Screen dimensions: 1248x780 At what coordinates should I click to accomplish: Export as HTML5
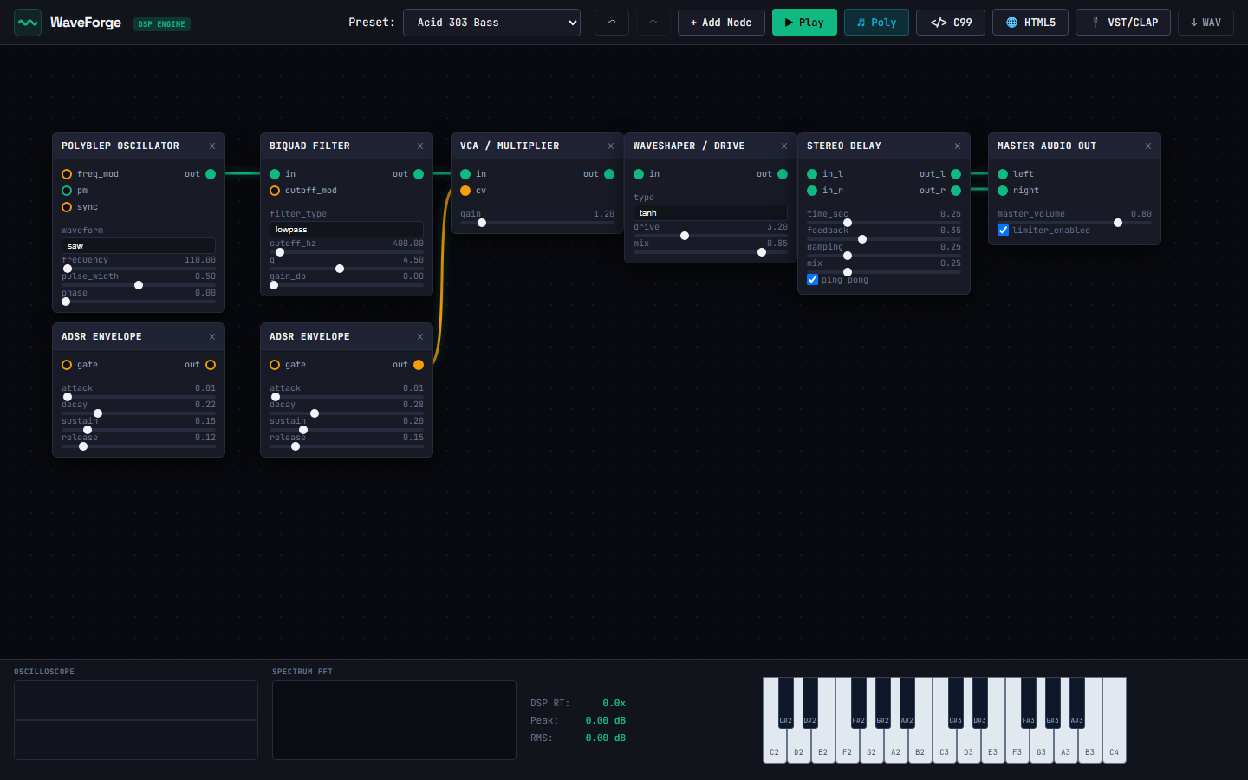click(1030, 23)
